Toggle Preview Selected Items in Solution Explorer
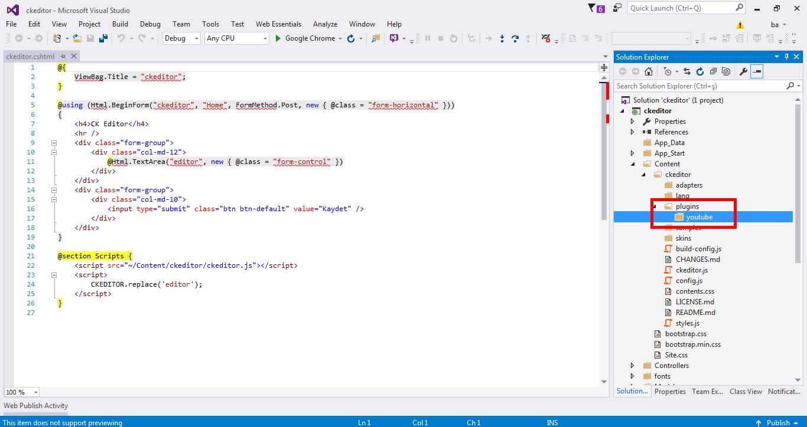Image resolution: width=807 pixels, height=427 pixels. 757,71
